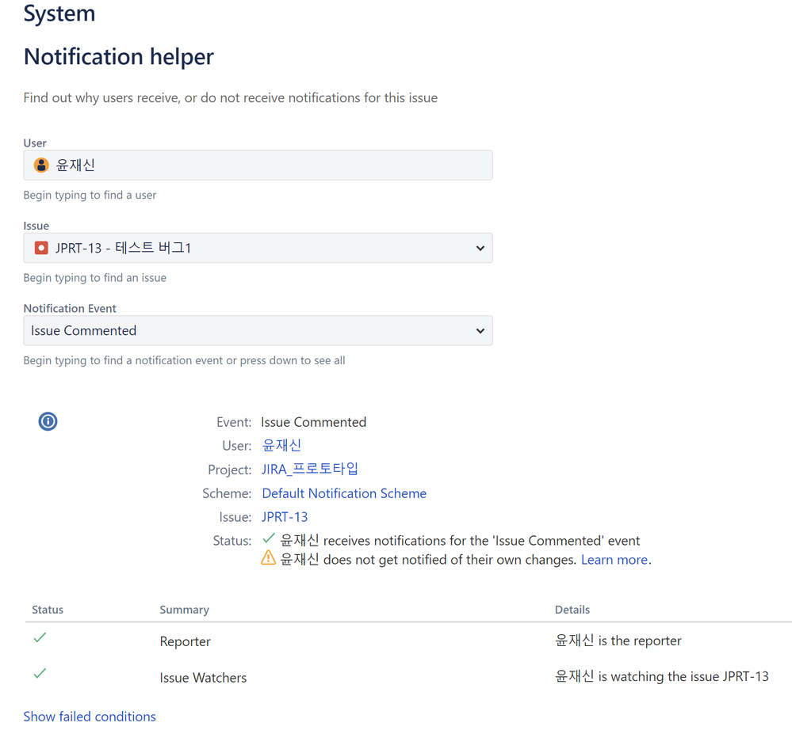
Task: Click the Show failed conditions link
Action: (x=89, y=716)
